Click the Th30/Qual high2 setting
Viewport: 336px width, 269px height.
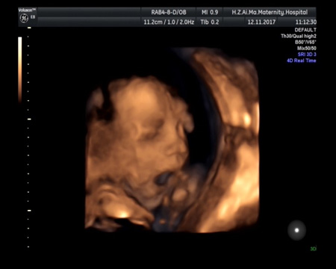pos(299,36)
